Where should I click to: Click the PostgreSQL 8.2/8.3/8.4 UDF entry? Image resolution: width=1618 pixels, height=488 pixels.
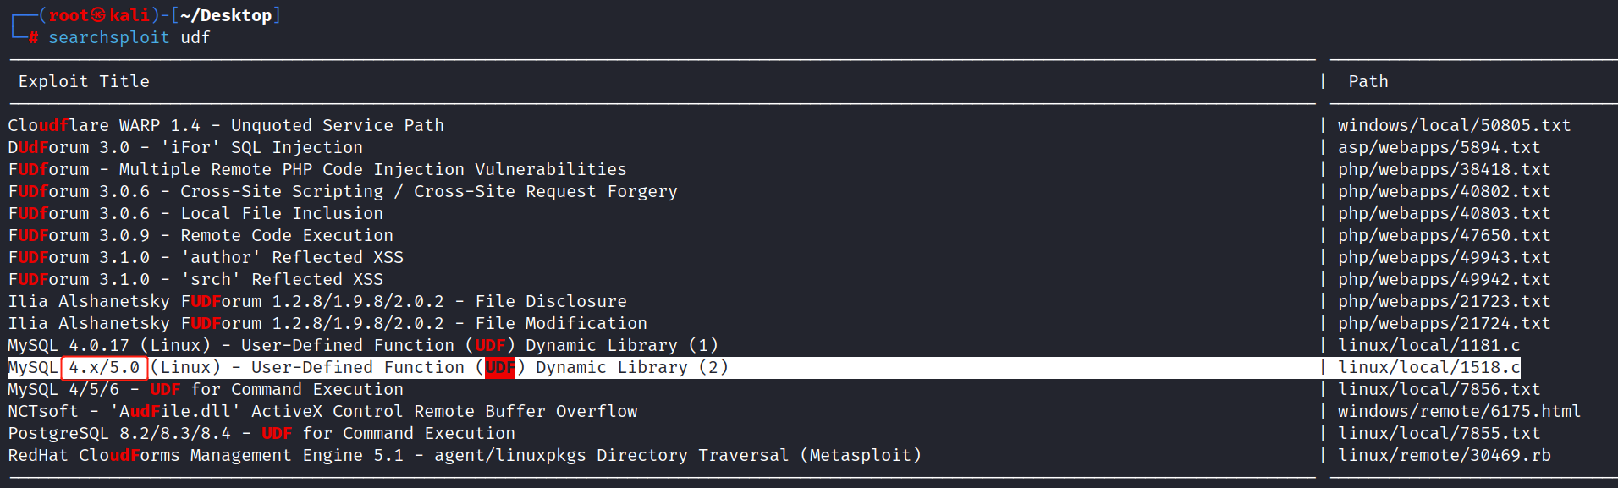click(x=261, y=433)
